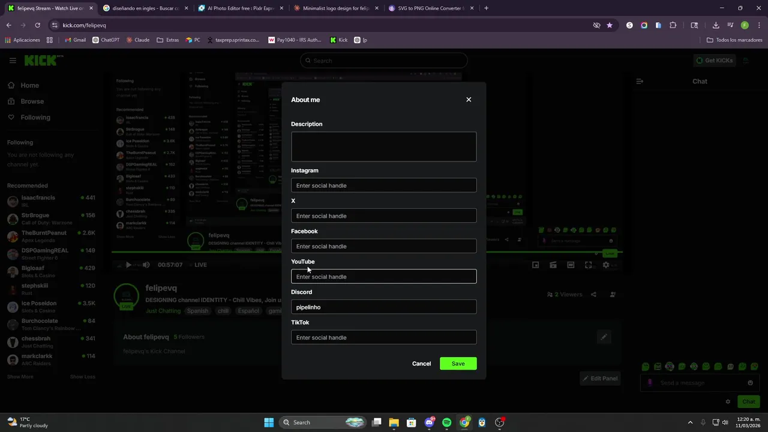Collapse list with Show Less
This screenshot has width=768, height=432.
click(82, 377)
